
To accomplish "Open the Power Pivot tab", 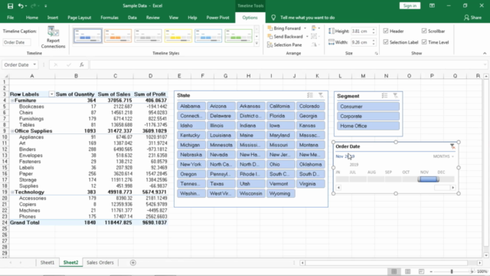I will [x=217, y=18].
